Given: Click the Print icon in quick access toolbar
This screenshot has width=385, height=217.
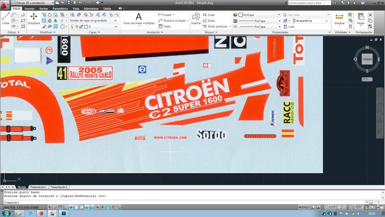Looking at the screenshot, I should 97,3.
